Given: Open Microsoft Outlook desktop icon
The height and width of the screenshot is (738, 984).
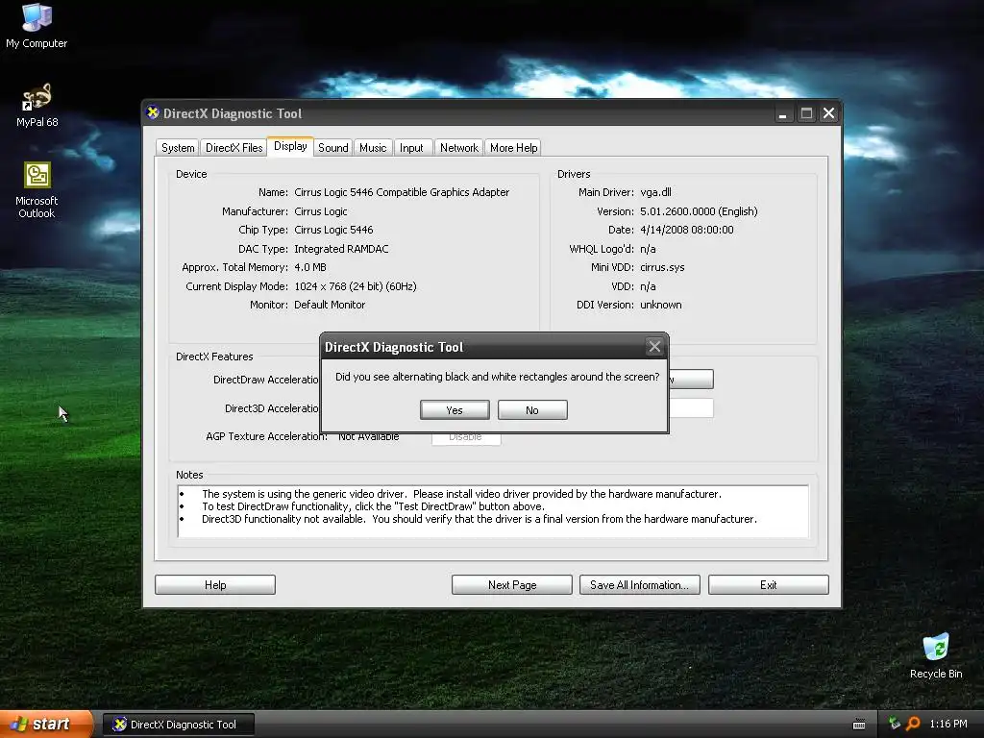Looking at the screenshot, I should [x=37, y=190].
